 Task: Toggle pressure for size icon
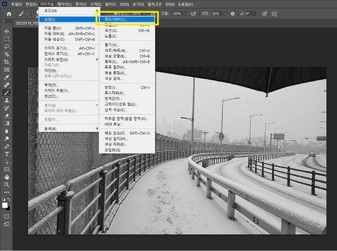tap(265, 13)
